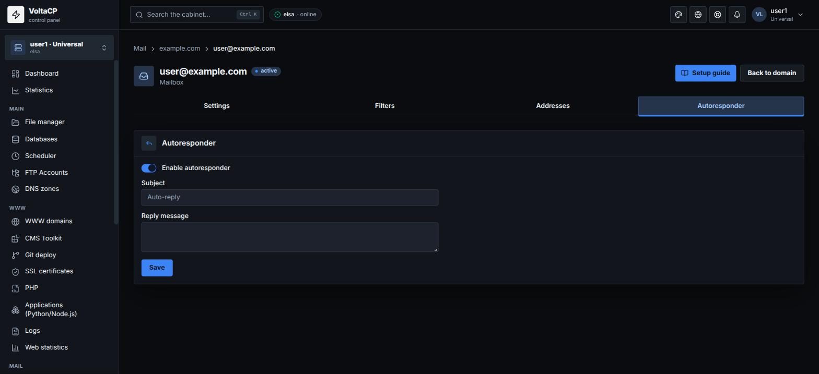This screenshot has width=819, height=374.
Task: Open PHP in the sidebar
Action: (x=59, y=288)
